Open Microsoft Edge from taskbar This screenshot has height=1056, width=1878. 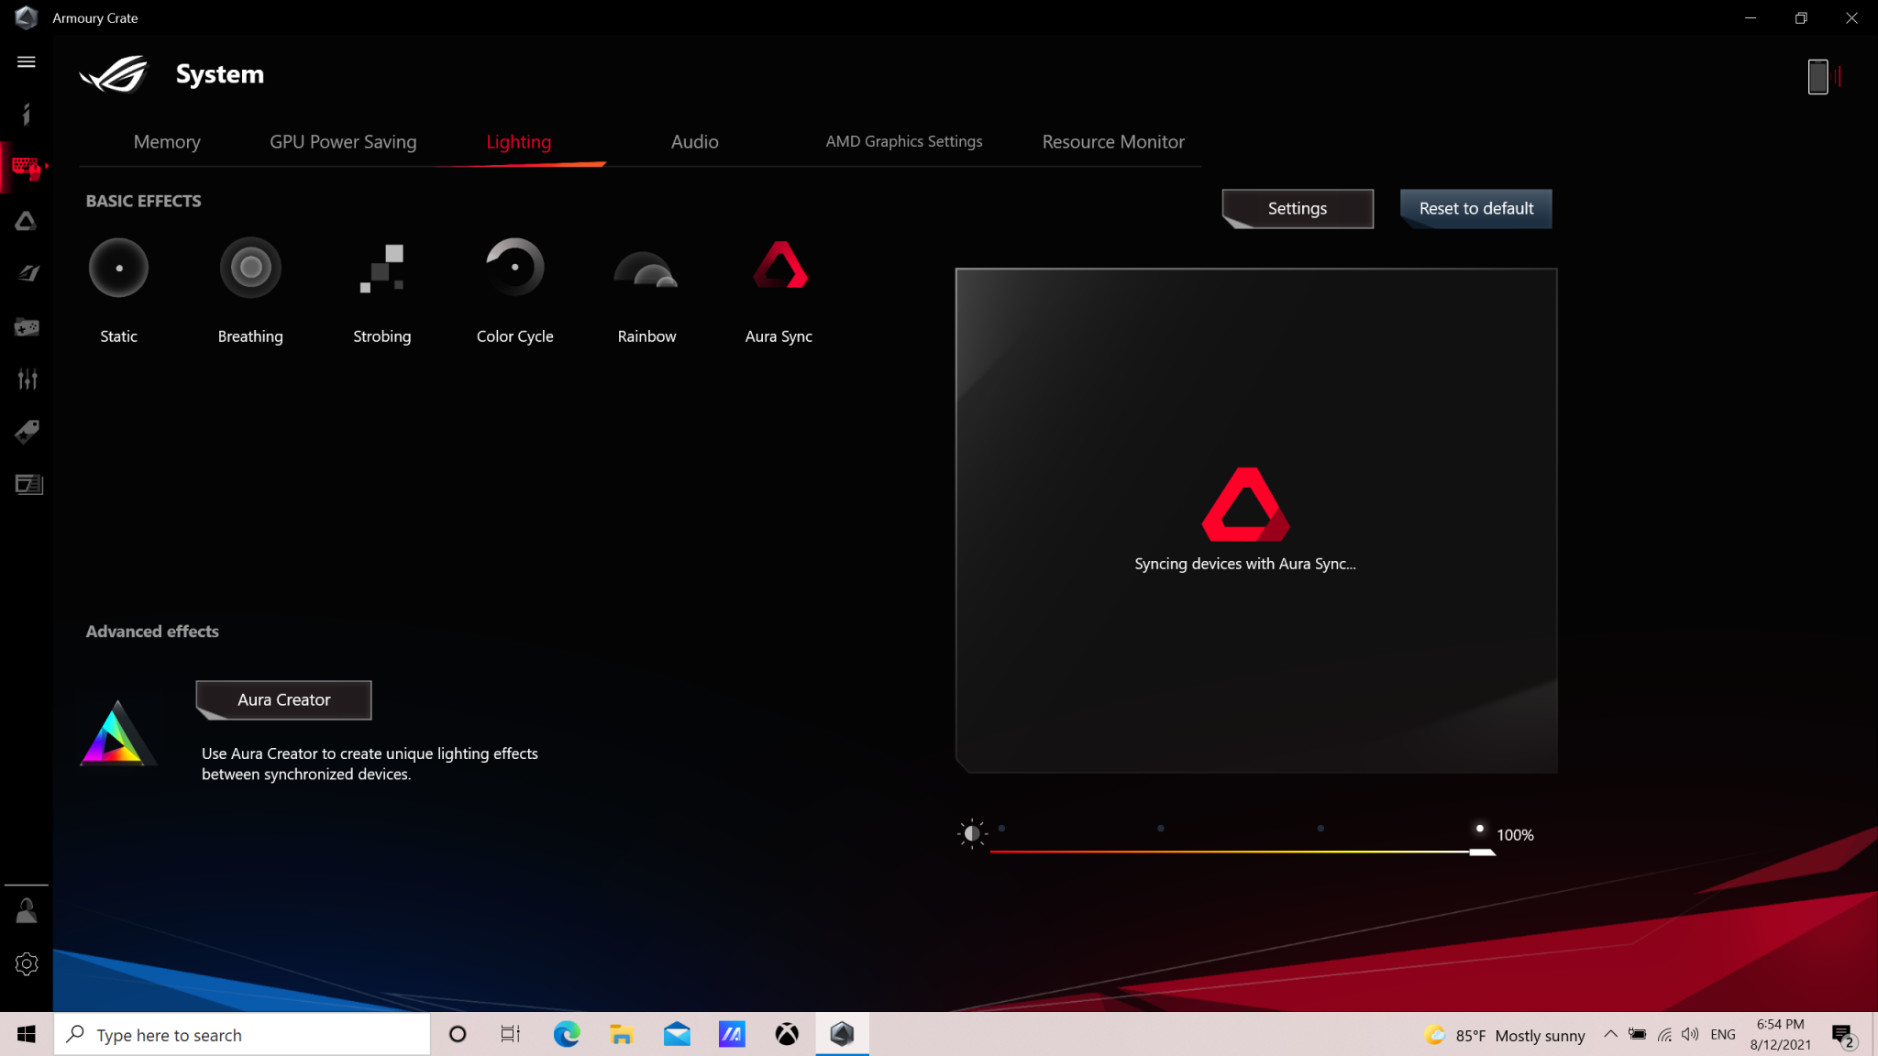click(x=567, y=1035)
